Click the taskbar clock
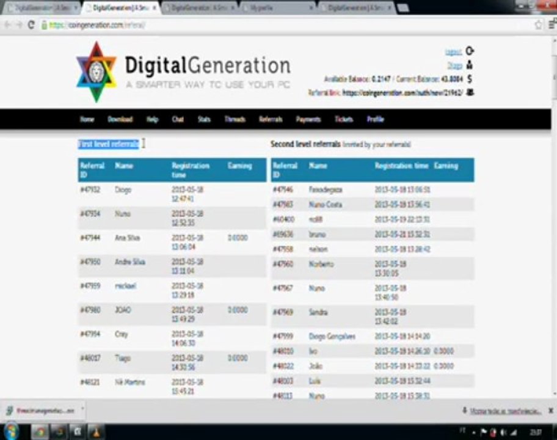The width and height of the screenshot is (557, 440). coord(536,432)
